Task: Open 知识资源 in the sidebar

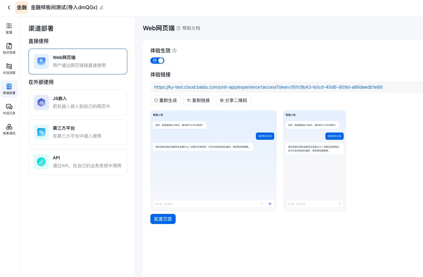Action: click(9, 48)
